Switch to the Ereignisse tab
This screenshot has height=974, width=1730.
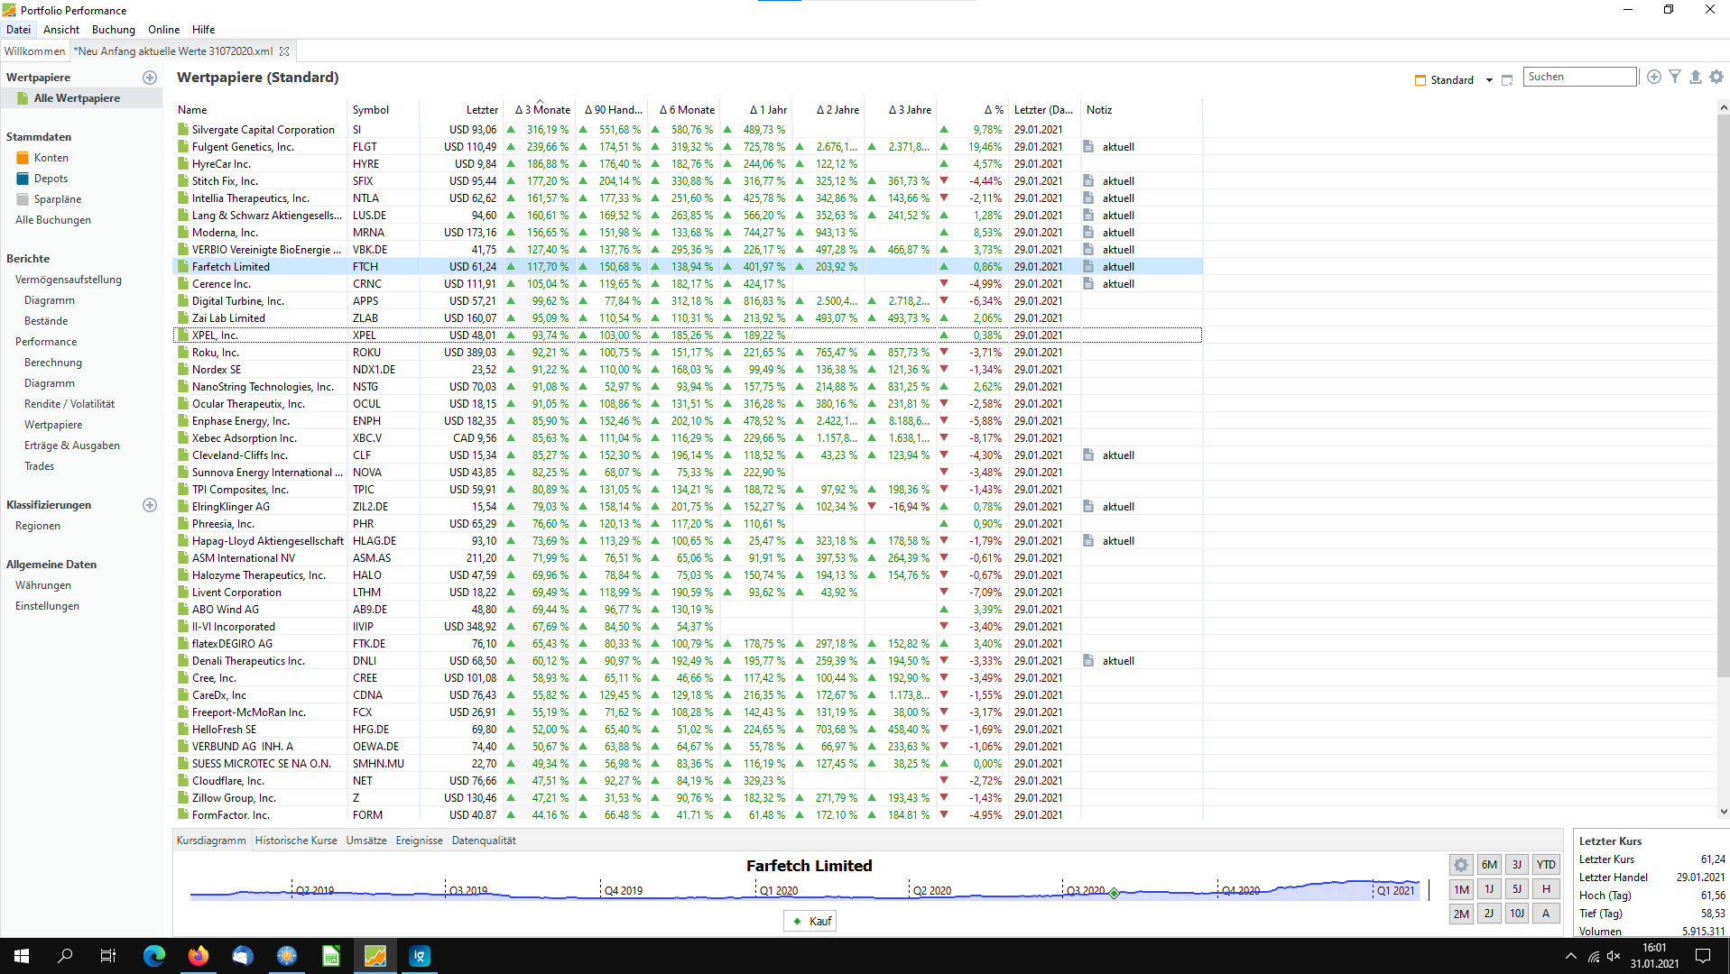[x=419, y=841]
